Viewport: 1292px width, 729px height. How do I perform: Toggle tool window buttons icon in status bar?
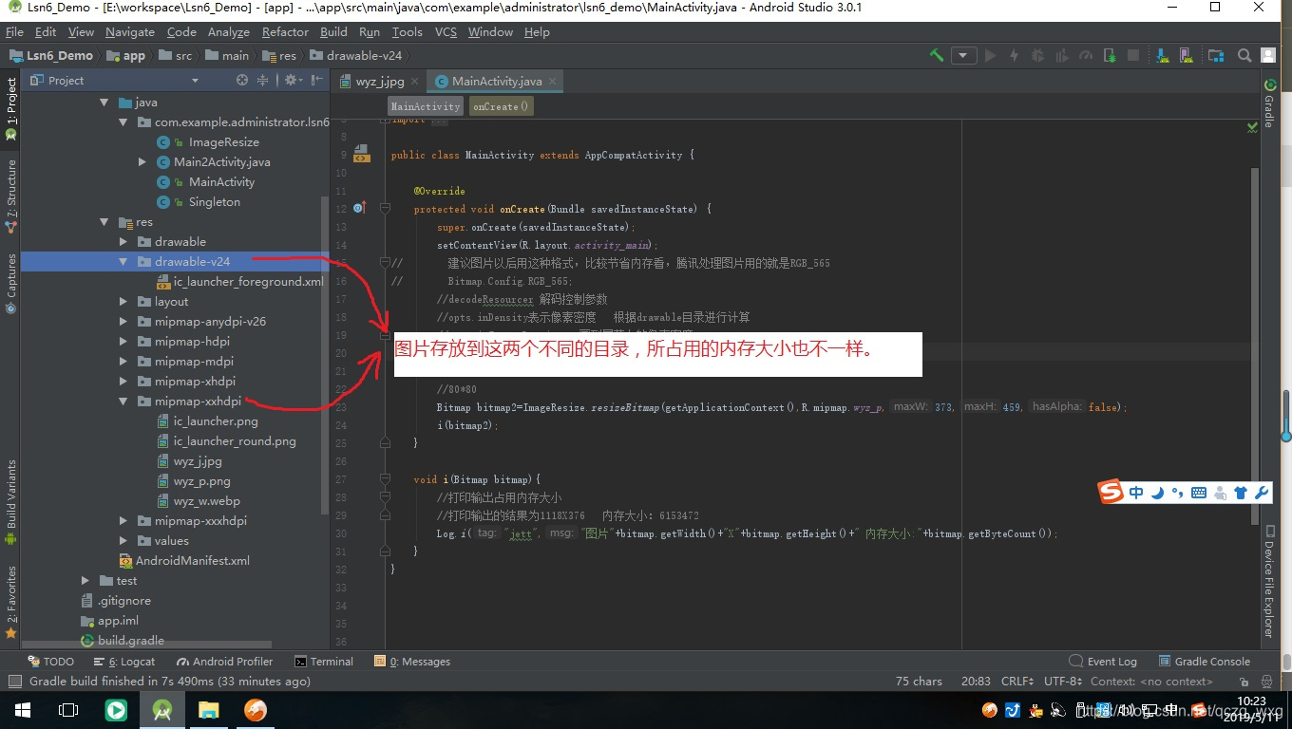(x=14, y=682)
